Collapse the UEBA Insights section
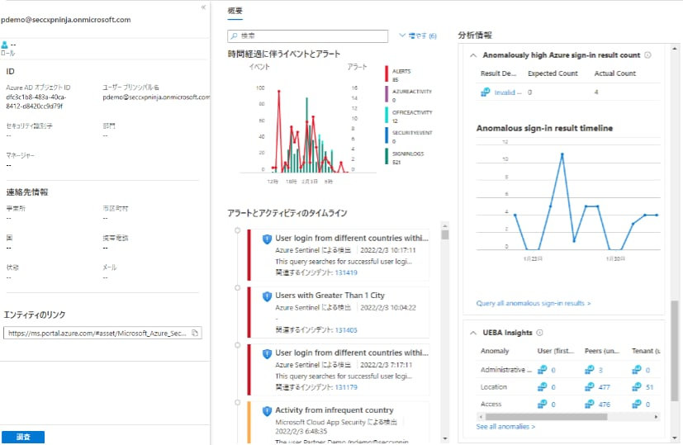This screenshot has height=445, width=683. click(x=473, y=333)
